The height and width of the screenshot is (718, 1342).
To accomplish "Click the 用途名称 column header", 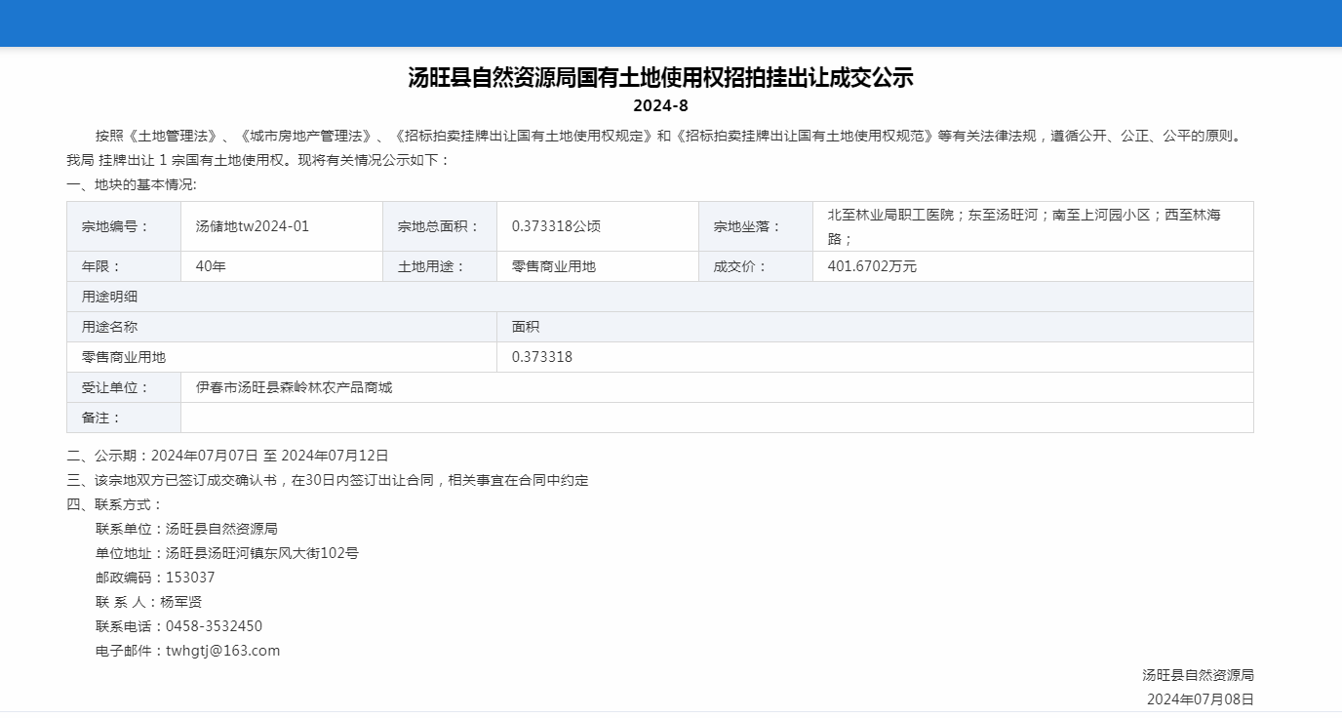I will pos(282,327).
